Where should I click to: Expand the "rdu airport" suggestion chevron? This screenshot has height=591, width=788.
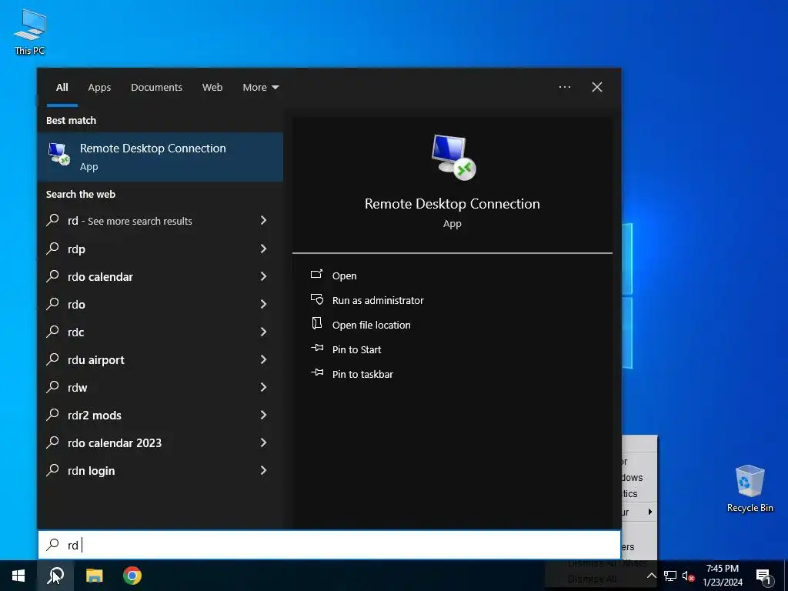tap(263, 359)
